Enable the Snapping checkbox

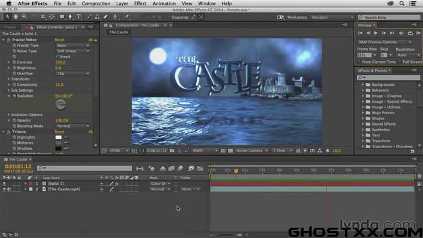click(169, 17)
